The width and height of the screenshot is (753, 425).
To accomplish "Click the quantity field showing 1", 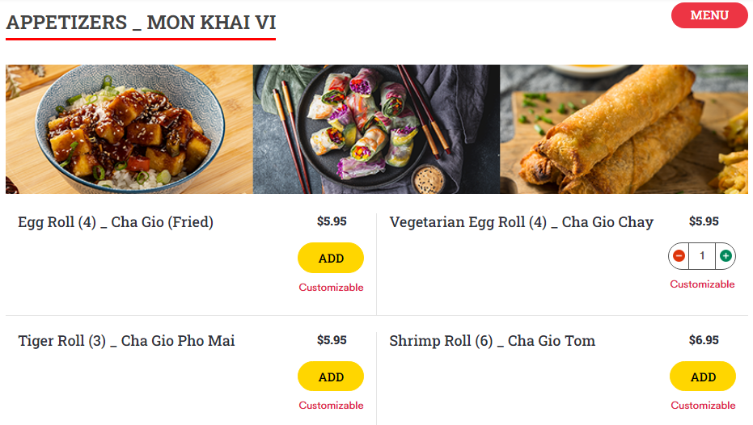I will (x=702, y=256).
